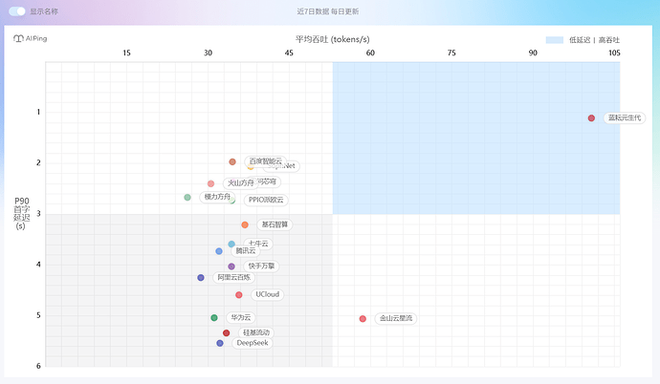Click the 快手万擎 name label
660x384 pixels.
[x=261, y=266]
